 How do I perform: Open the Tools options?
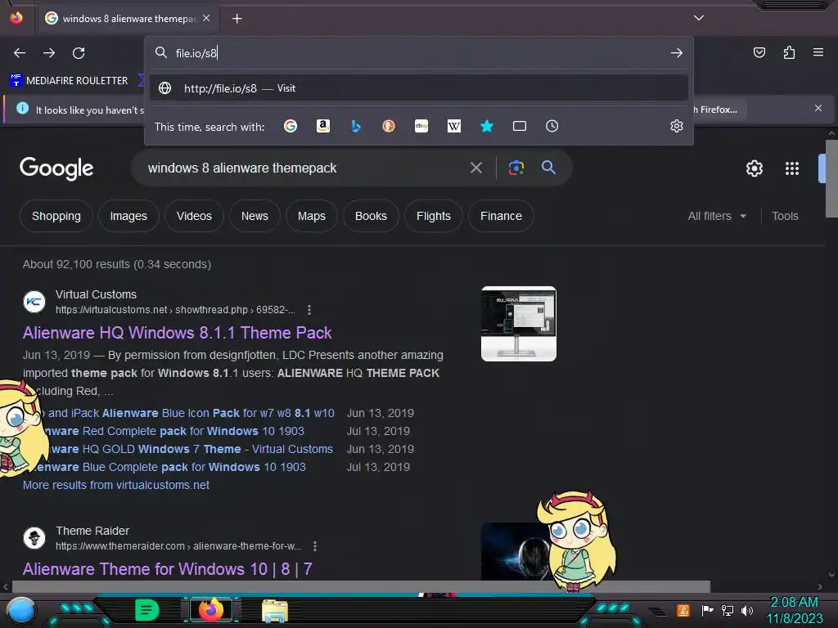point(785,216)
